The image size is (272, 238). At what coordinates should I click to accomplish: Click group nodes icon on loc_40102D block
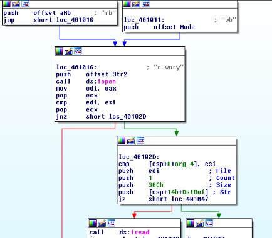coord(140,141)
